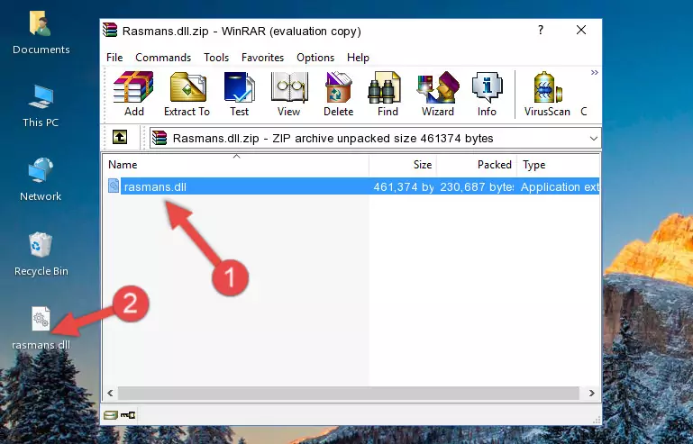
Task: Click the horizontal scrollbar thumb
Action: 348,393
